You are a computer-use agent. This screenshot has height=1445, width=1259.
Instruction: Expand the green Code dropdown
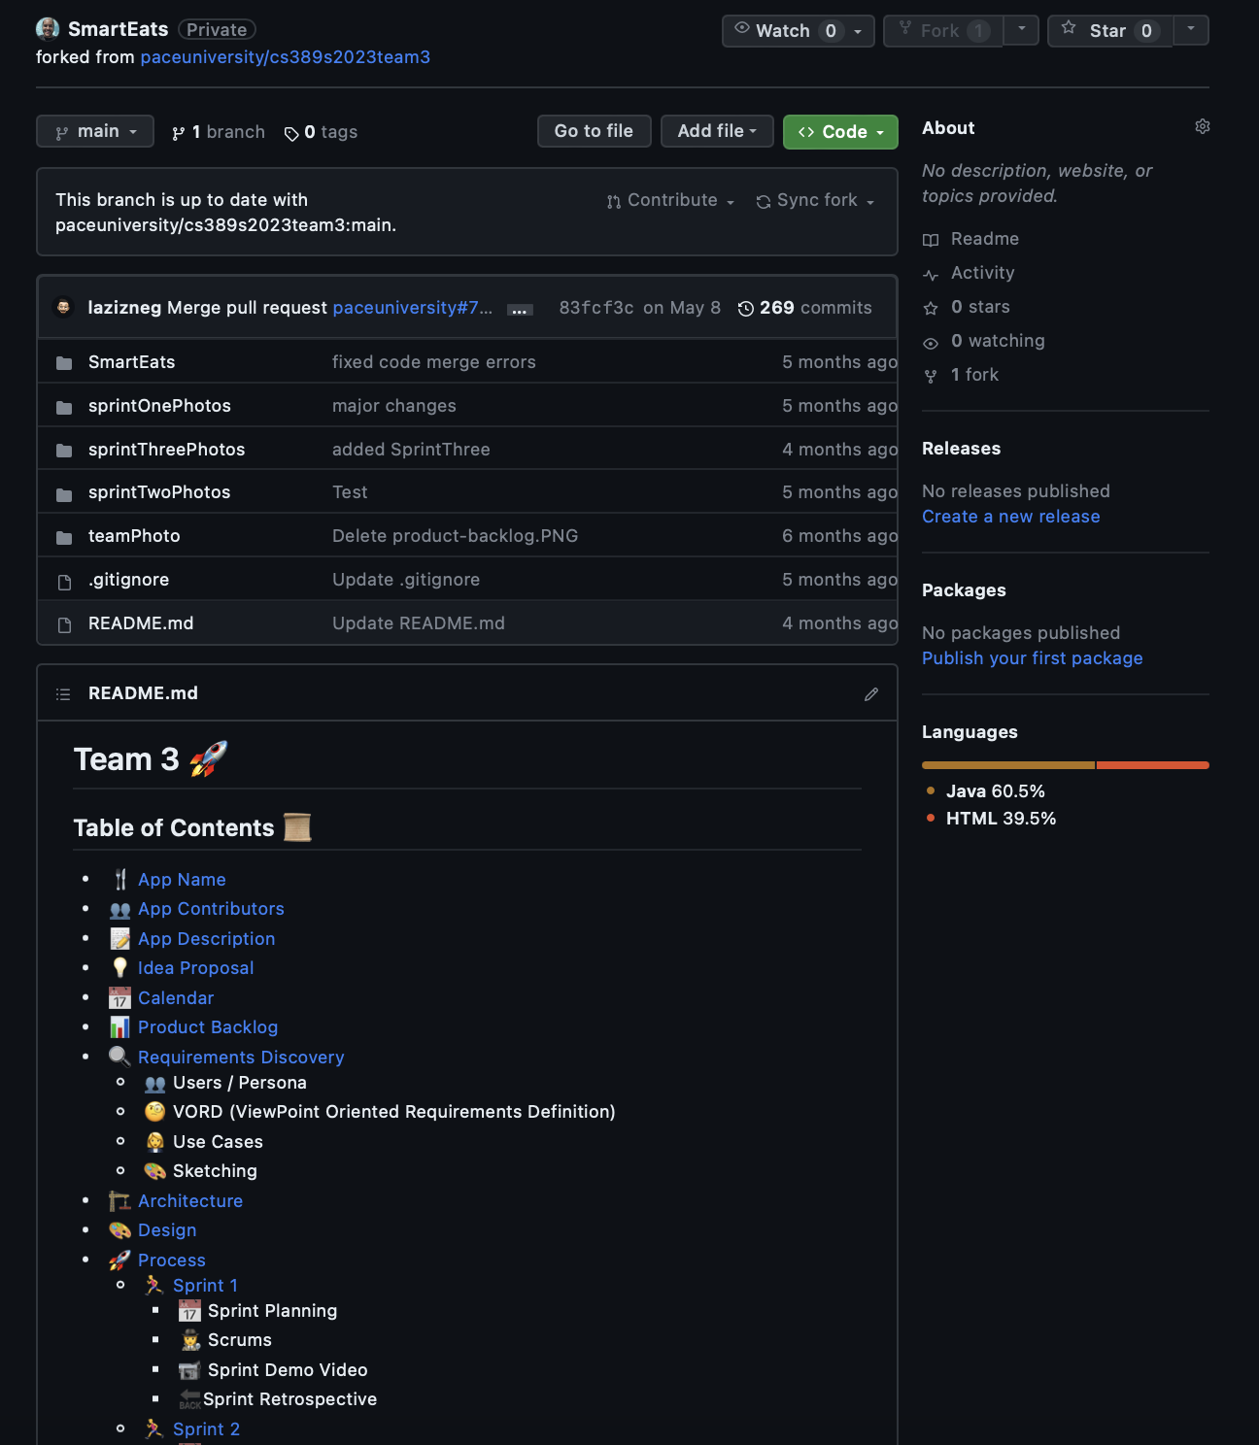click(x=839, y=132)
